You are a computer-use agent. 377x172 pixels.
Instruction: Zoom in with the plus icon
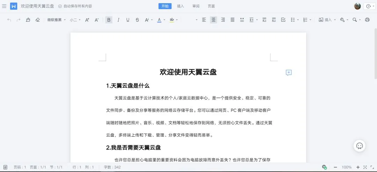[358, 167]
